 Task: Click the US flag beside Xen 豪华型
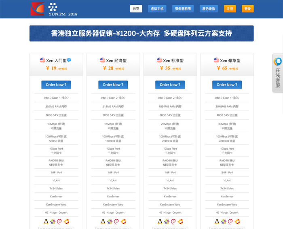[217, 60]
